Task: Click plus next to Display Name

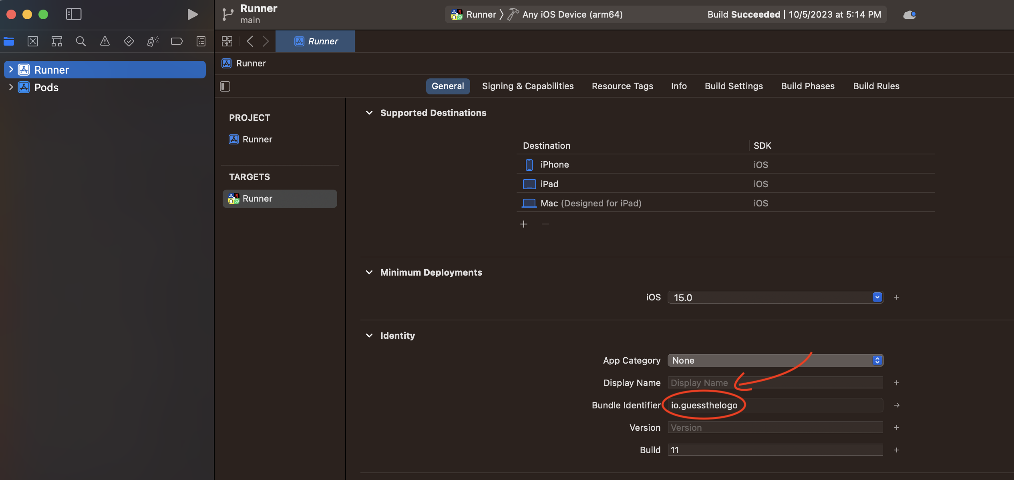Action: click(897, 383)
